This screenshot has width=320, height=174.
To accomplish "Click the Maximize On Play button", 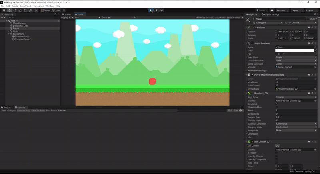I will (x=205, y=18).
